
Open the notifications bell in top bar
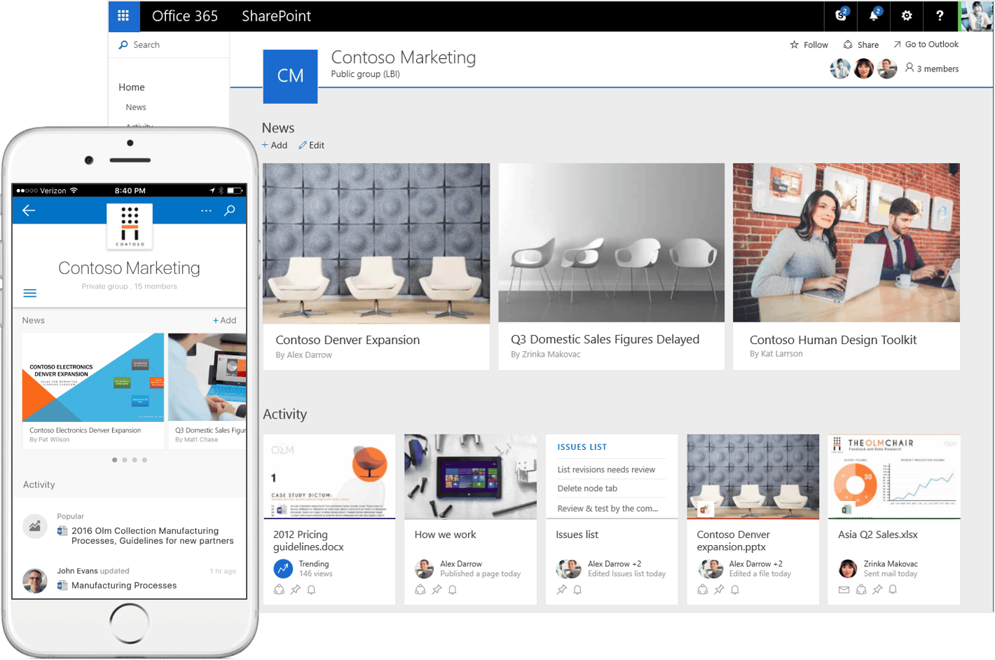[874, 15]
